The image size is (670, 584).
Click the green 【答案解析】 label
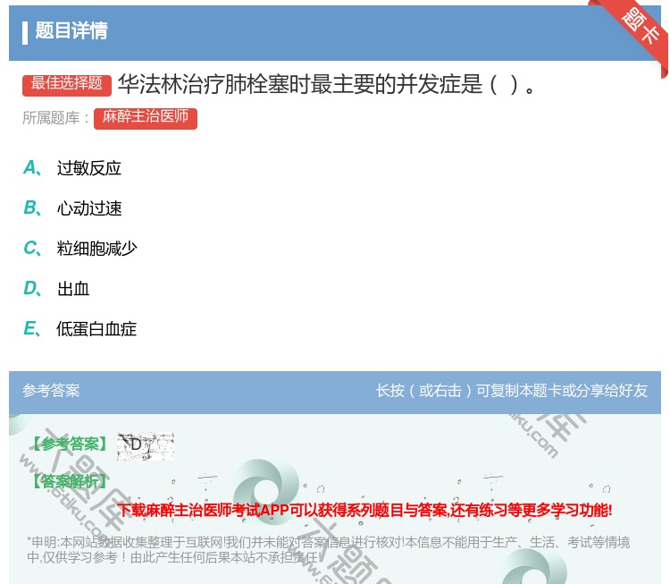[70, 482]
